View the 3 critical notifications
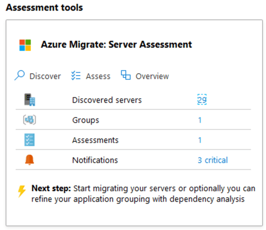The height and width of the screenshot is (230, 266). (x=213, y=160)
